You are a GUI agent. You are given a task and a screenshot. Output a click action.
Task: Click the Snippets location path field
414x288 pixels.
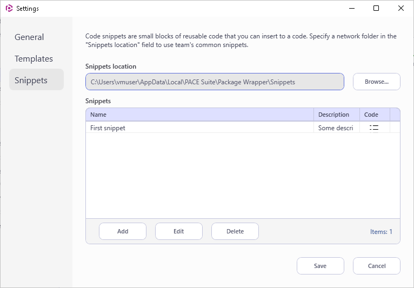click(215, 82)
